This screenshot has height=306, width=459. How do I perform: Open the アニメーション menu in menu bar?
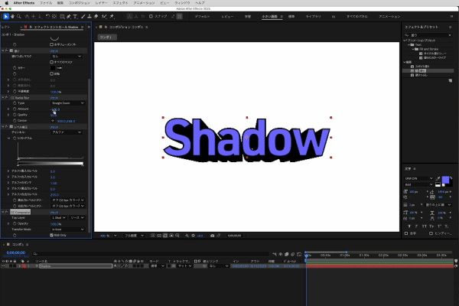144,3
